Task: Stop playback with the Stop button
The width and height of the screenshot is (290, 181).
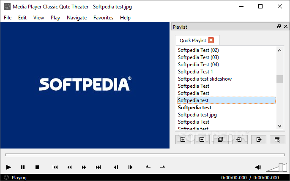Action: pyautogui.click(x=37, y=167)
